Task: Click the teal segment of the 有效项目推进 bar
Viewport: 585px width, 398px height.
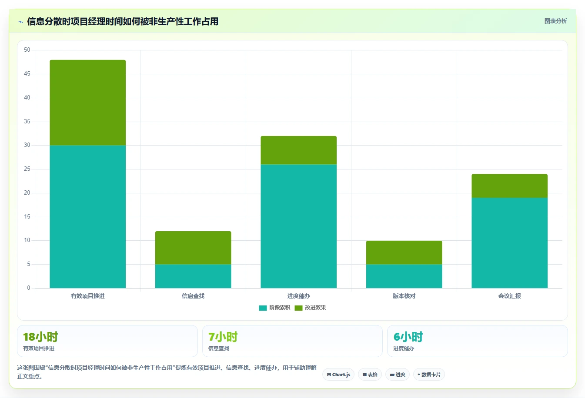Action: coord(88,216)
